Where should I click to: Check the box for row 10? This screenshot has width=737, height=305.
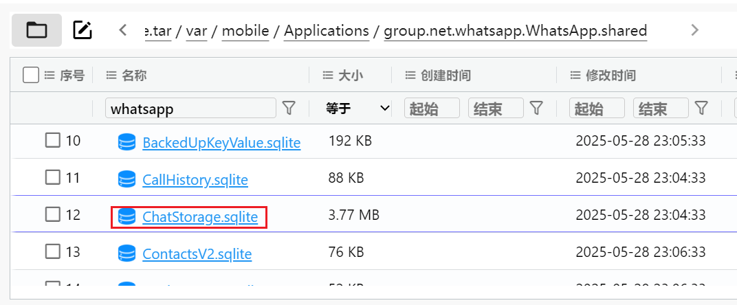tap(53, 141)
